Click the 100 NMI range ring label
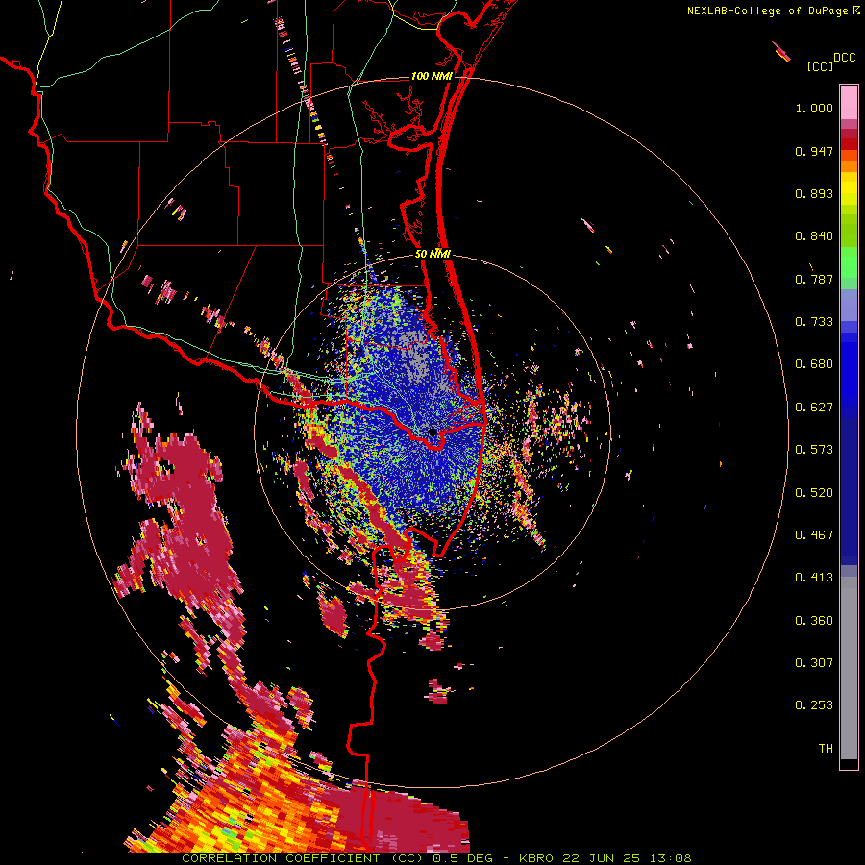Image resolution: width=865 pixels, height=865 pixels. point(432,76)
